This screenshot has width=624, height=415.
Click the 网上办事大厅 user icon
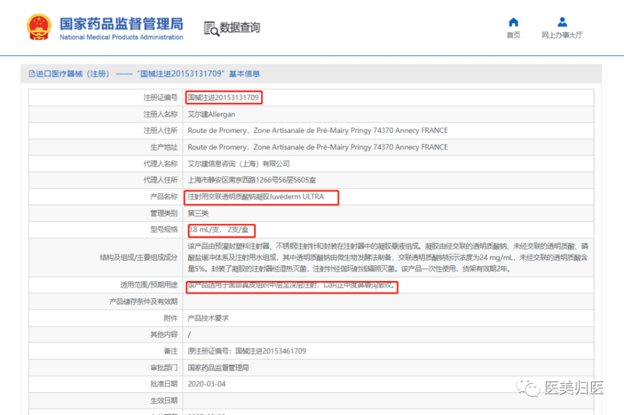(x=562, y=22)
